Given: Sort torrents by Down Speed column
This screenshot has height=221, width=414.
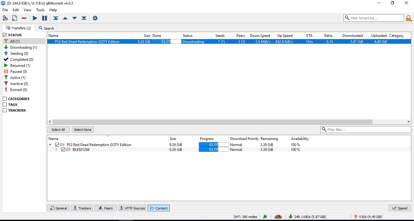Looking at the screenshot, I should (x=259, y=36).
